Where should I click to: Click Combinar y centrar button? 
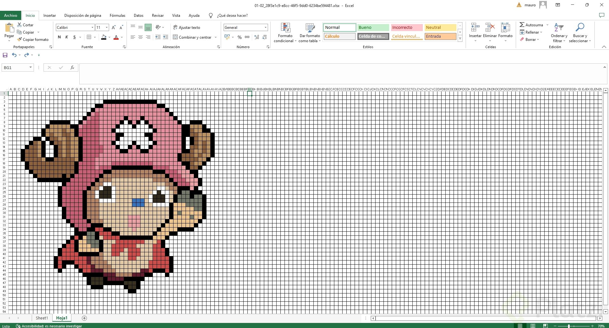point(192,37)
